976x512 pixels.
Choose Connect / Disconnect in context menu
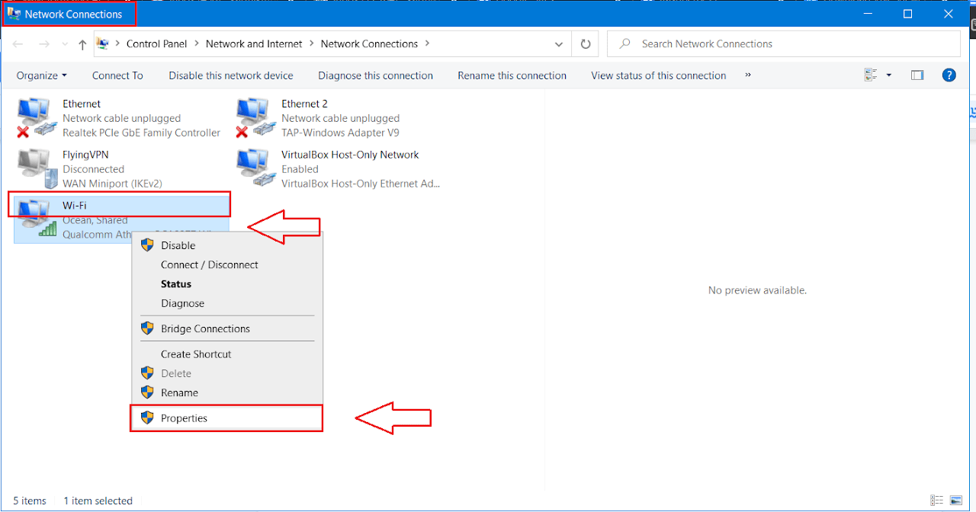tap(227, 264)
